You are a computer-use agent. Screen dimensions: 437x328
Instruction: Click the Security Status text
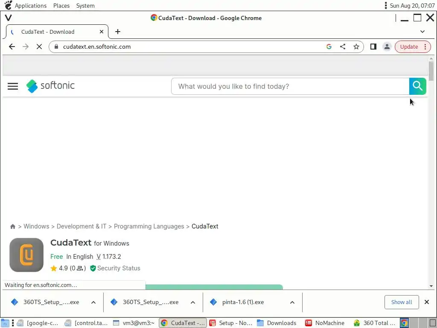[119, 268]
